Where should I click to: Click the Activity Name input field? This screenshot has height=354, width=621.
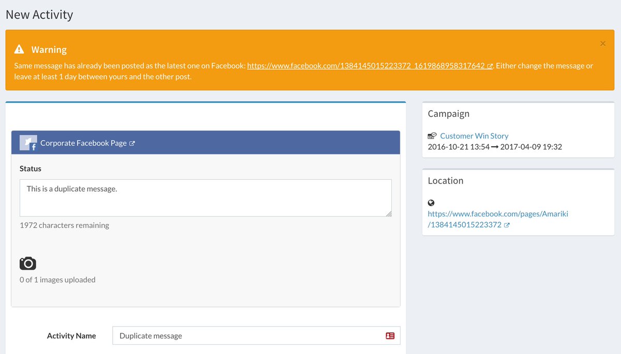pos(256,335)
